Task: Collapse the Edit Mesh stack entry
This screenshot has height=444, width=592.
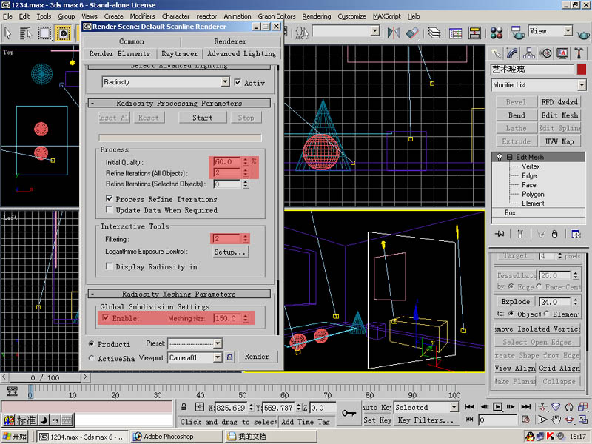Action: click(x=509, y=157)
